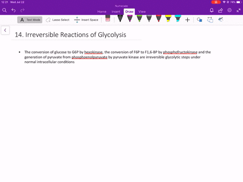Image resolution: width=243 pixels, height=182 pixels.
Task: Open settings gear in OneNote header
Action: pyautogui.click(x=229, y=10)
